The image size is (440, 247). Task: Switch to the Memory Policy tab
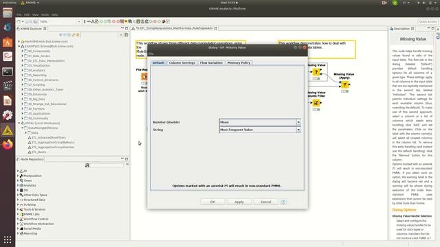click(239, 62)
